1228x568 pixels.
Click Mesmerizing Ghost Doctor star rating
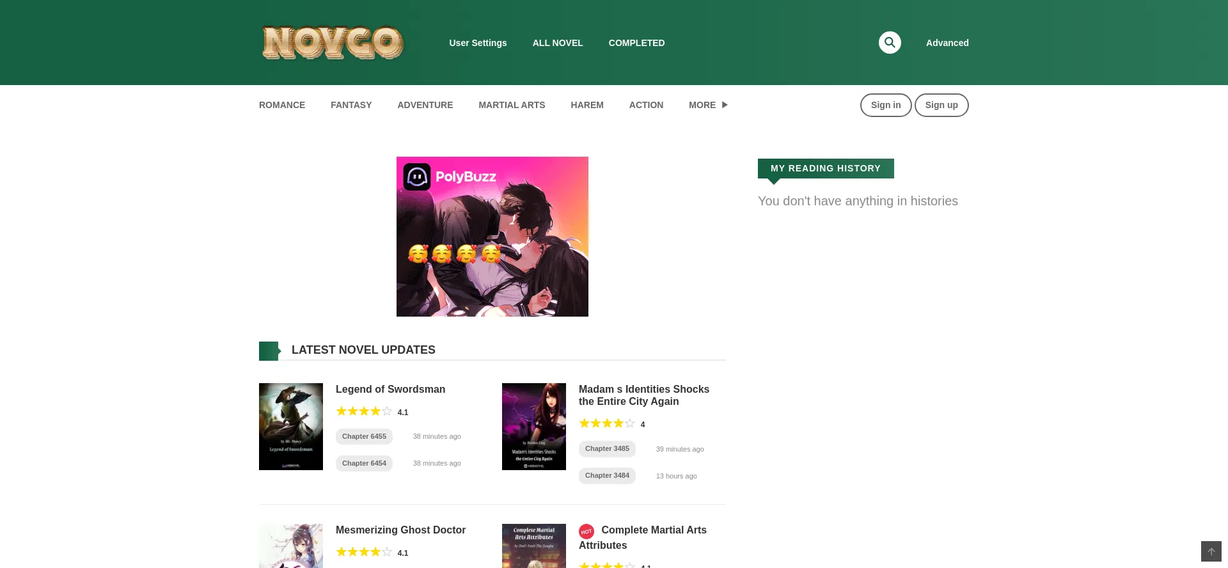pos(364,552)
